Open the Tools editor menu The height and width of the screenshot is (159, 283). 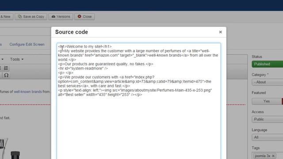17,59
